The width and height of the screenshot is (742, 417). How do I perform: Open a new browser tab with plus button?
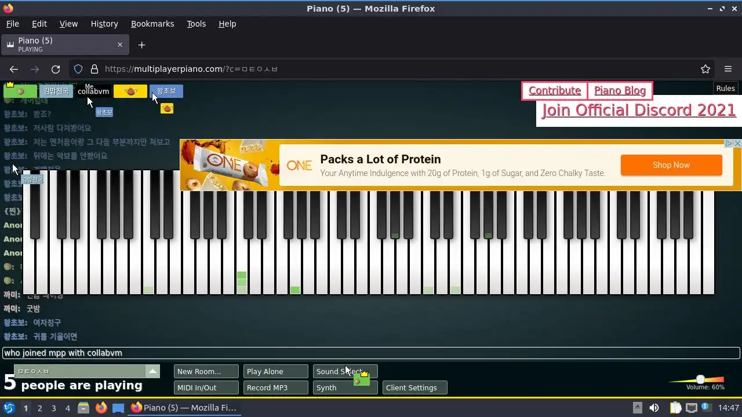pyautogui.click(x=141, y=45)
